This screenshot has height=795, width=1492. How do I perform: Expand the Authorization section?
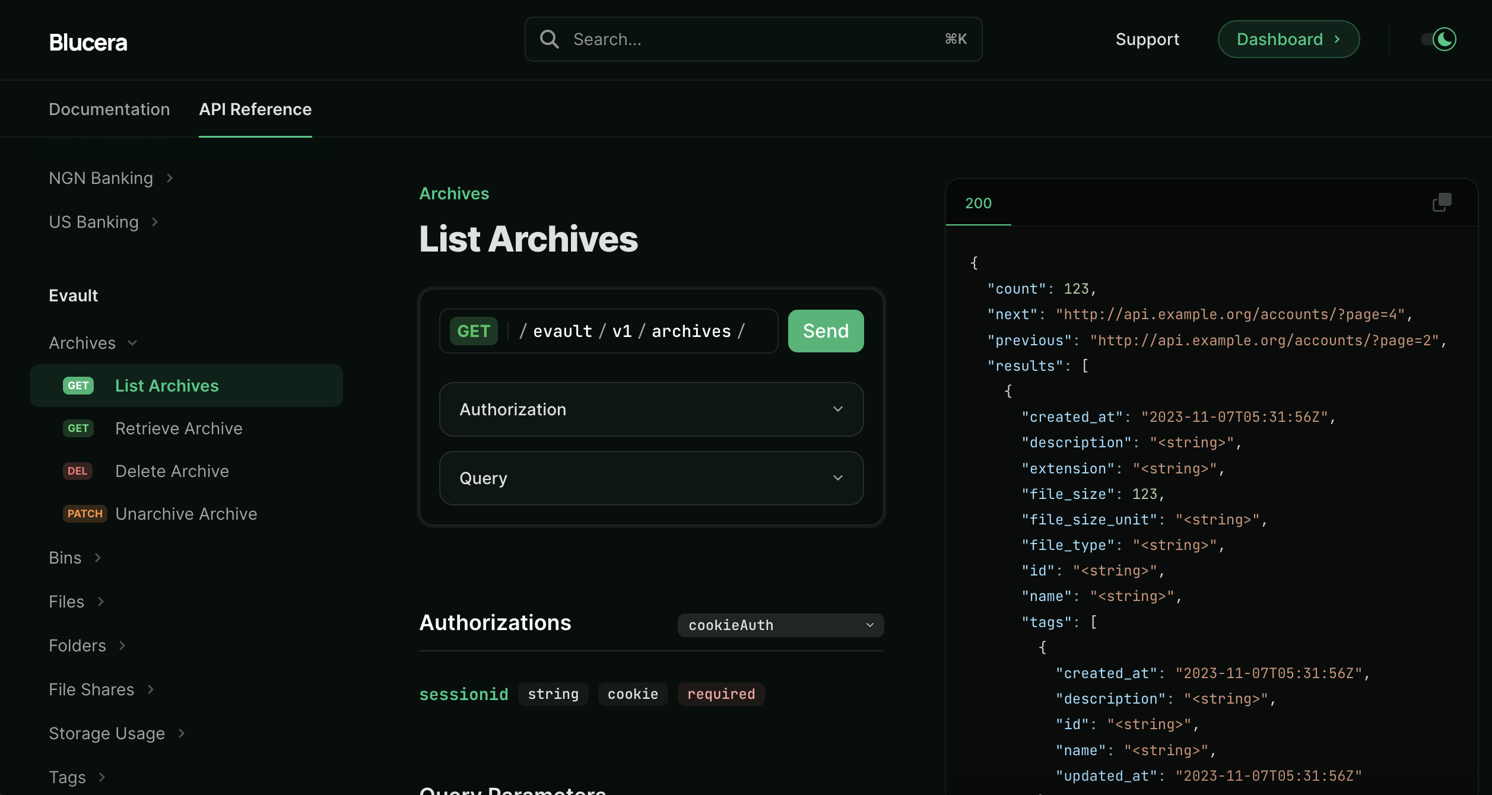(x=651, y=409)
